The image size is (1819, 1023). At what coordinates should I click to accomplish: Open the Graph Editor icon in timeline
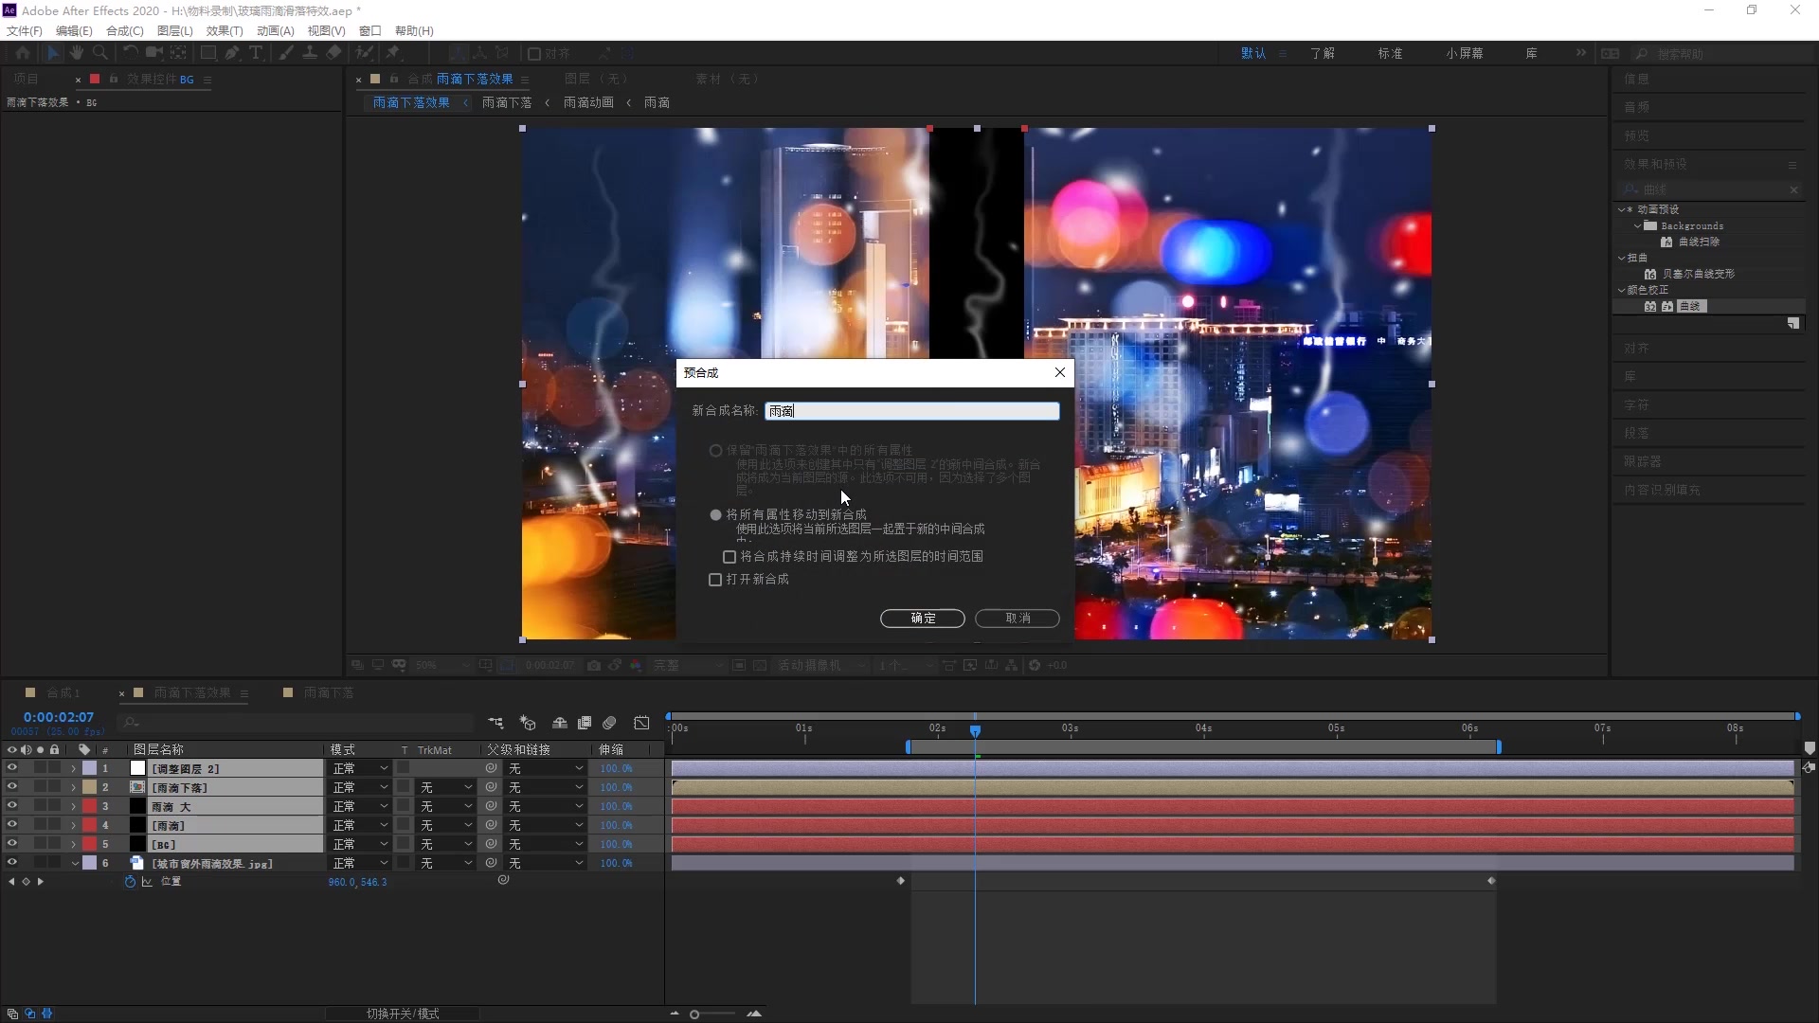(641, 723)
